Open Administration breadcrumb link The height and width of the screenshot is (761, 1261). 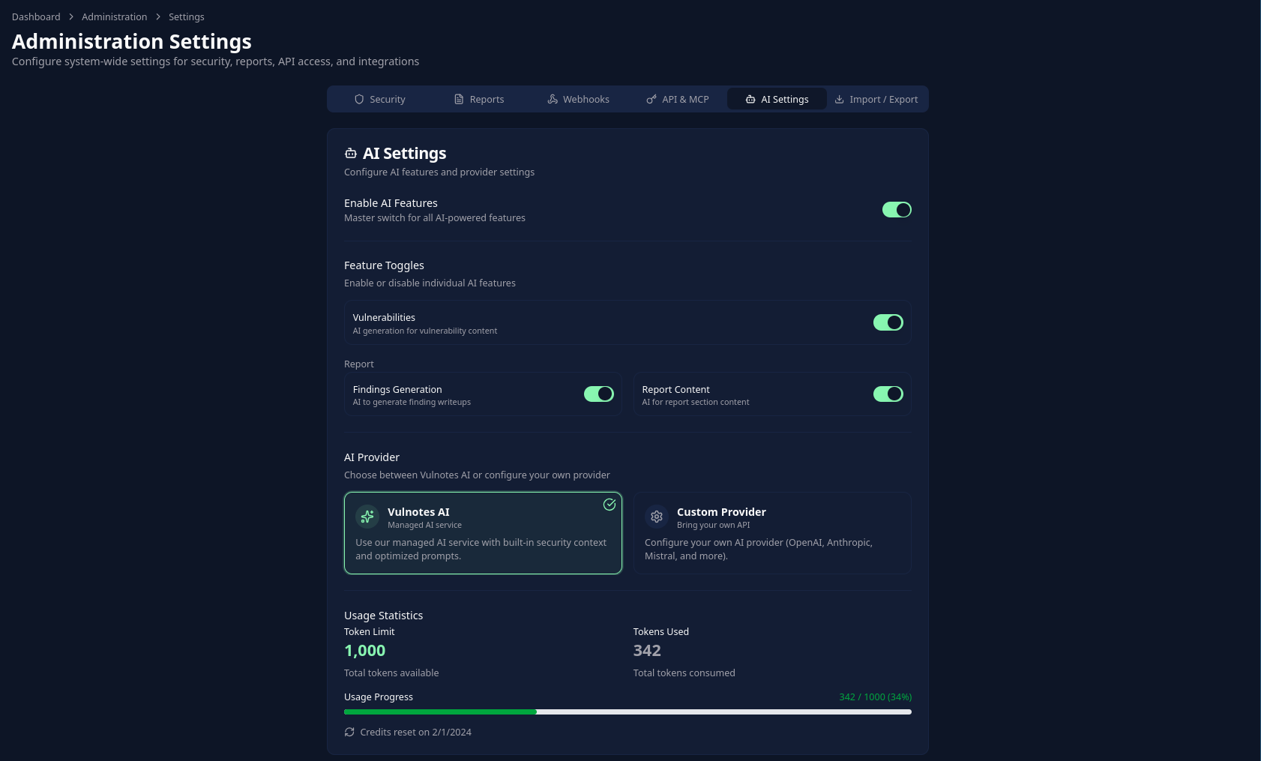(114, 16)
